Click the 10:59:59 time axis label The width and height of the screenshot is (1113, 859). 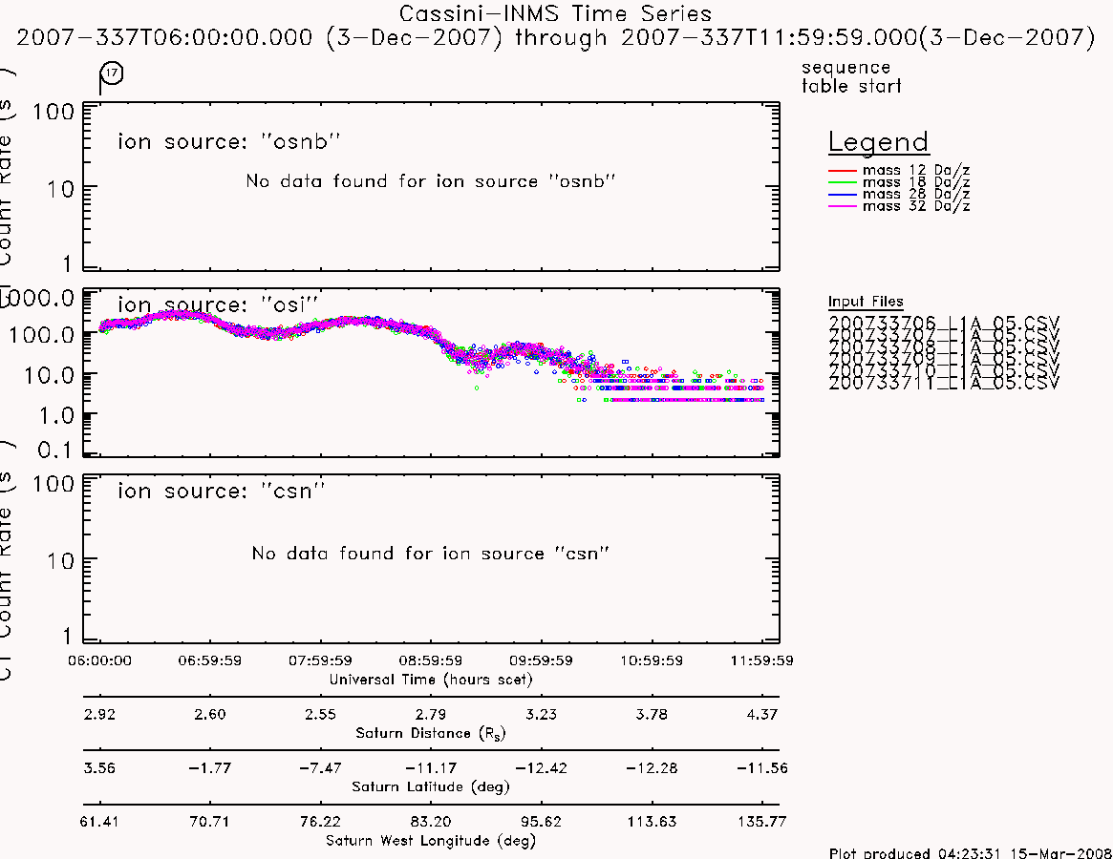click(x=652, y=660)
